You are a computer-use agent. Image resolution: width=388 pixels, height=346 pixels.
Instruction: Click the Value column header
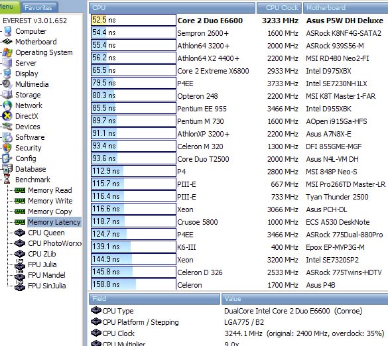coord(305,299)
